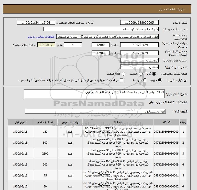Viewport: 197px width, 190px height.
Task: Click product code 0984300608960002
Action: click(166, 186)
